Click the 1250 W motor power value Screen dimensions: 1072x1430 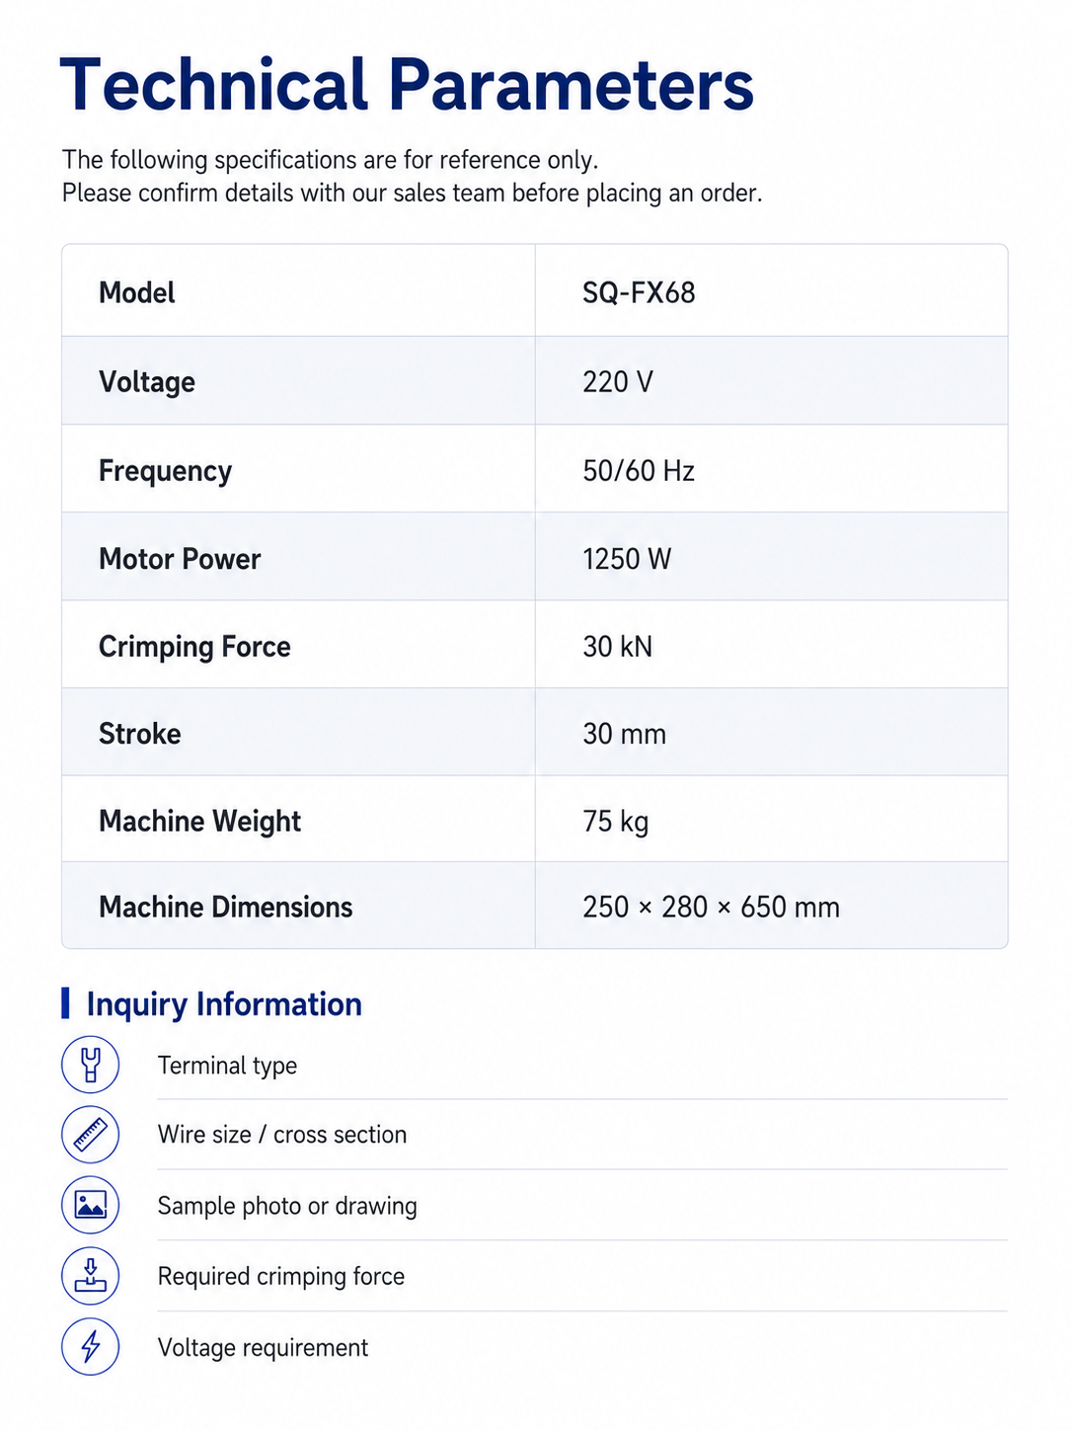coord(627,559)
